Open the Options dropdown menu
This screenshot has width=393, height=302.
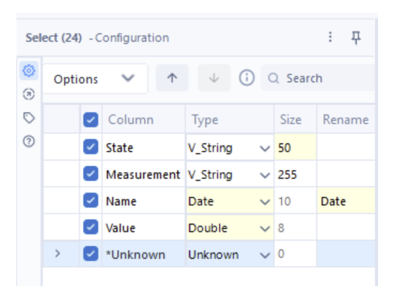tap(95, 79)
